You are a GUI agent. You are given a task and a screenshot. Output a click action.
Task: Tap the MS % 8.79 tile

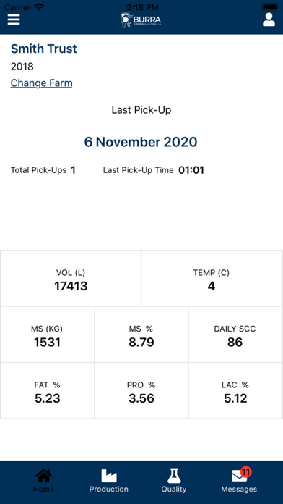(141, 335)
